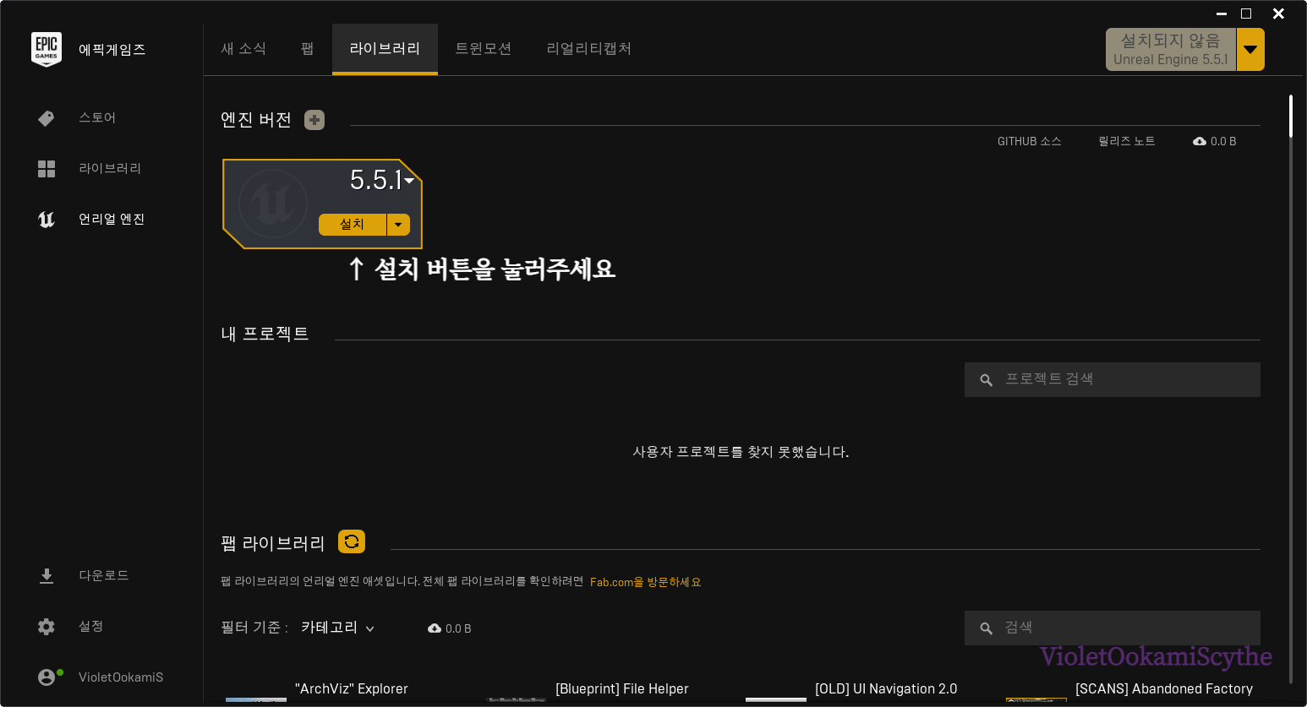Click the Unreal Engine 5.5.1 version slot logo
Image resolution: width=1307 pixels, height=707 pixels.
tap(272, 204)
